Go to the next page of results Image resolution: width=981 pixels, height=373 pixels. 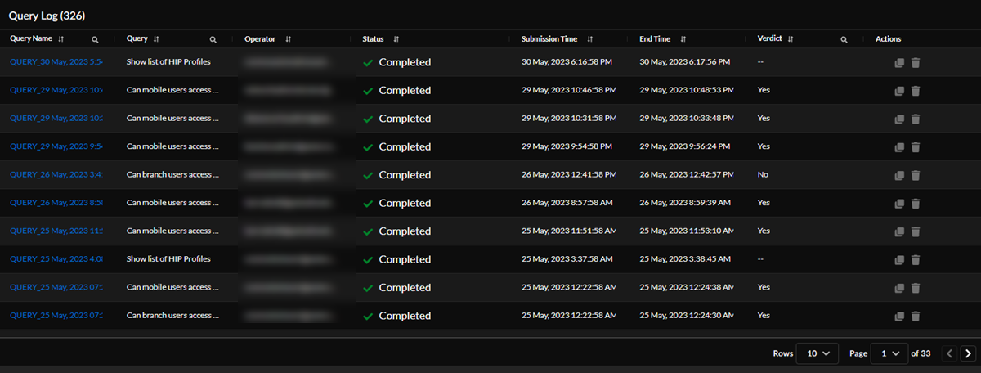tap(969, 353)
